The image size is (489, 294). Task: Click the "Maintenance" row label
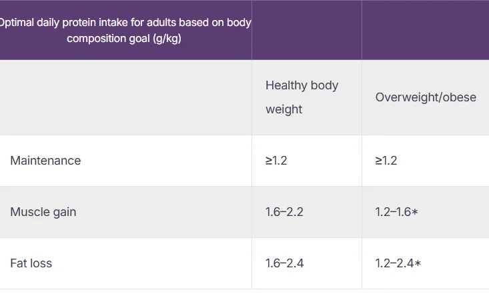click(45, 161)
